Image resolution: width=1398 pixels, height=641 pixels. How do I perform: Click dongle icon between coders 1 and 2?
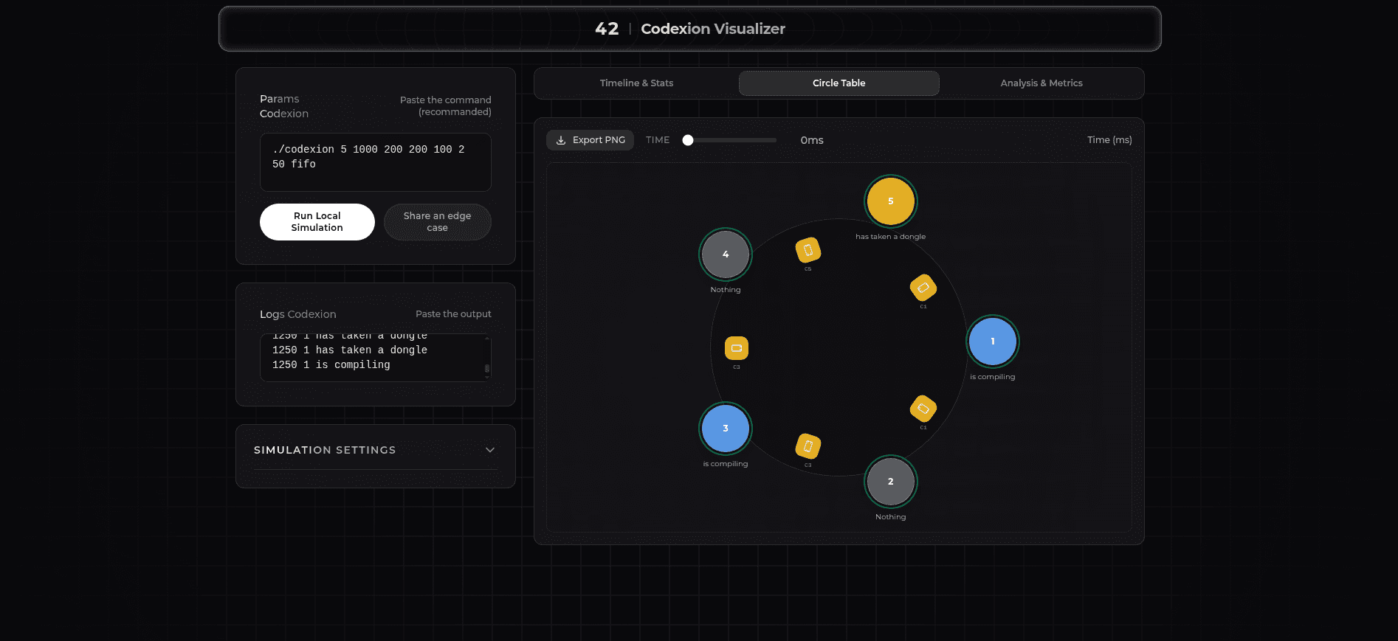click(x=923, y=409)
